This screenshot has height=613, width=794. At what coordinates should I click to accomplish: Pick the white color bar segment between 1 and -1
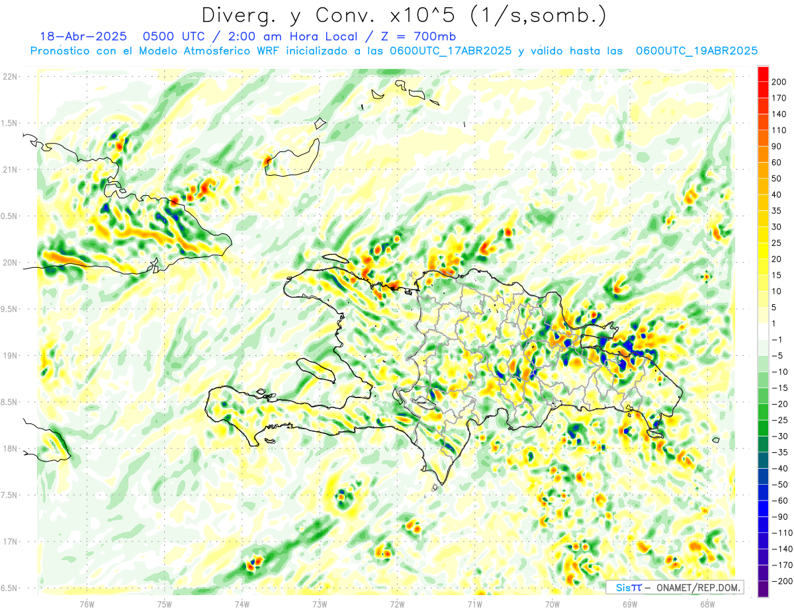point(763,331)
